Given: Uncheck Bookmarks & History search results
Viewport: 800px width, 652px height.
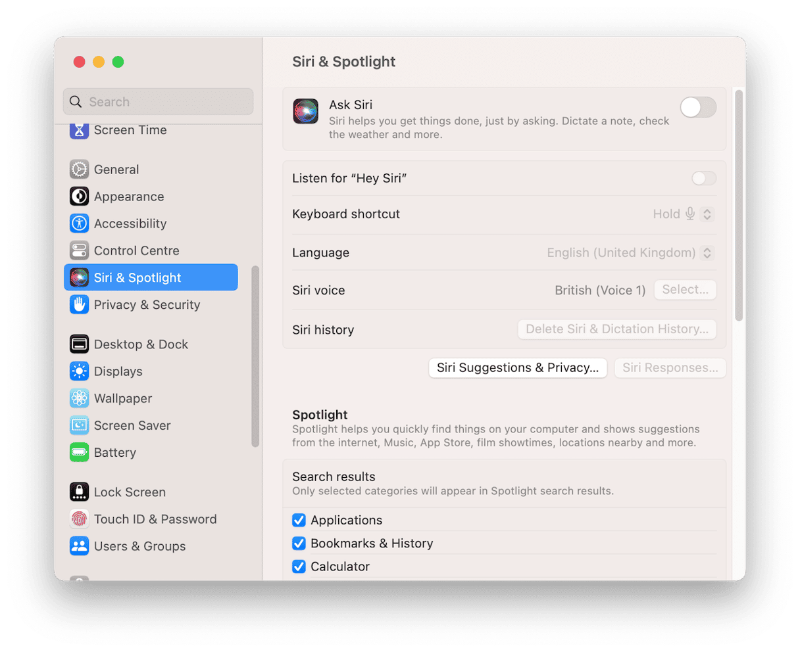Looking at the screenshot, I should (x=299, y=543).
